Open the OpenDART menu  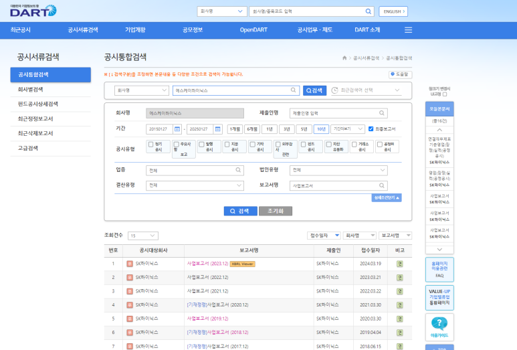[253, 30]
